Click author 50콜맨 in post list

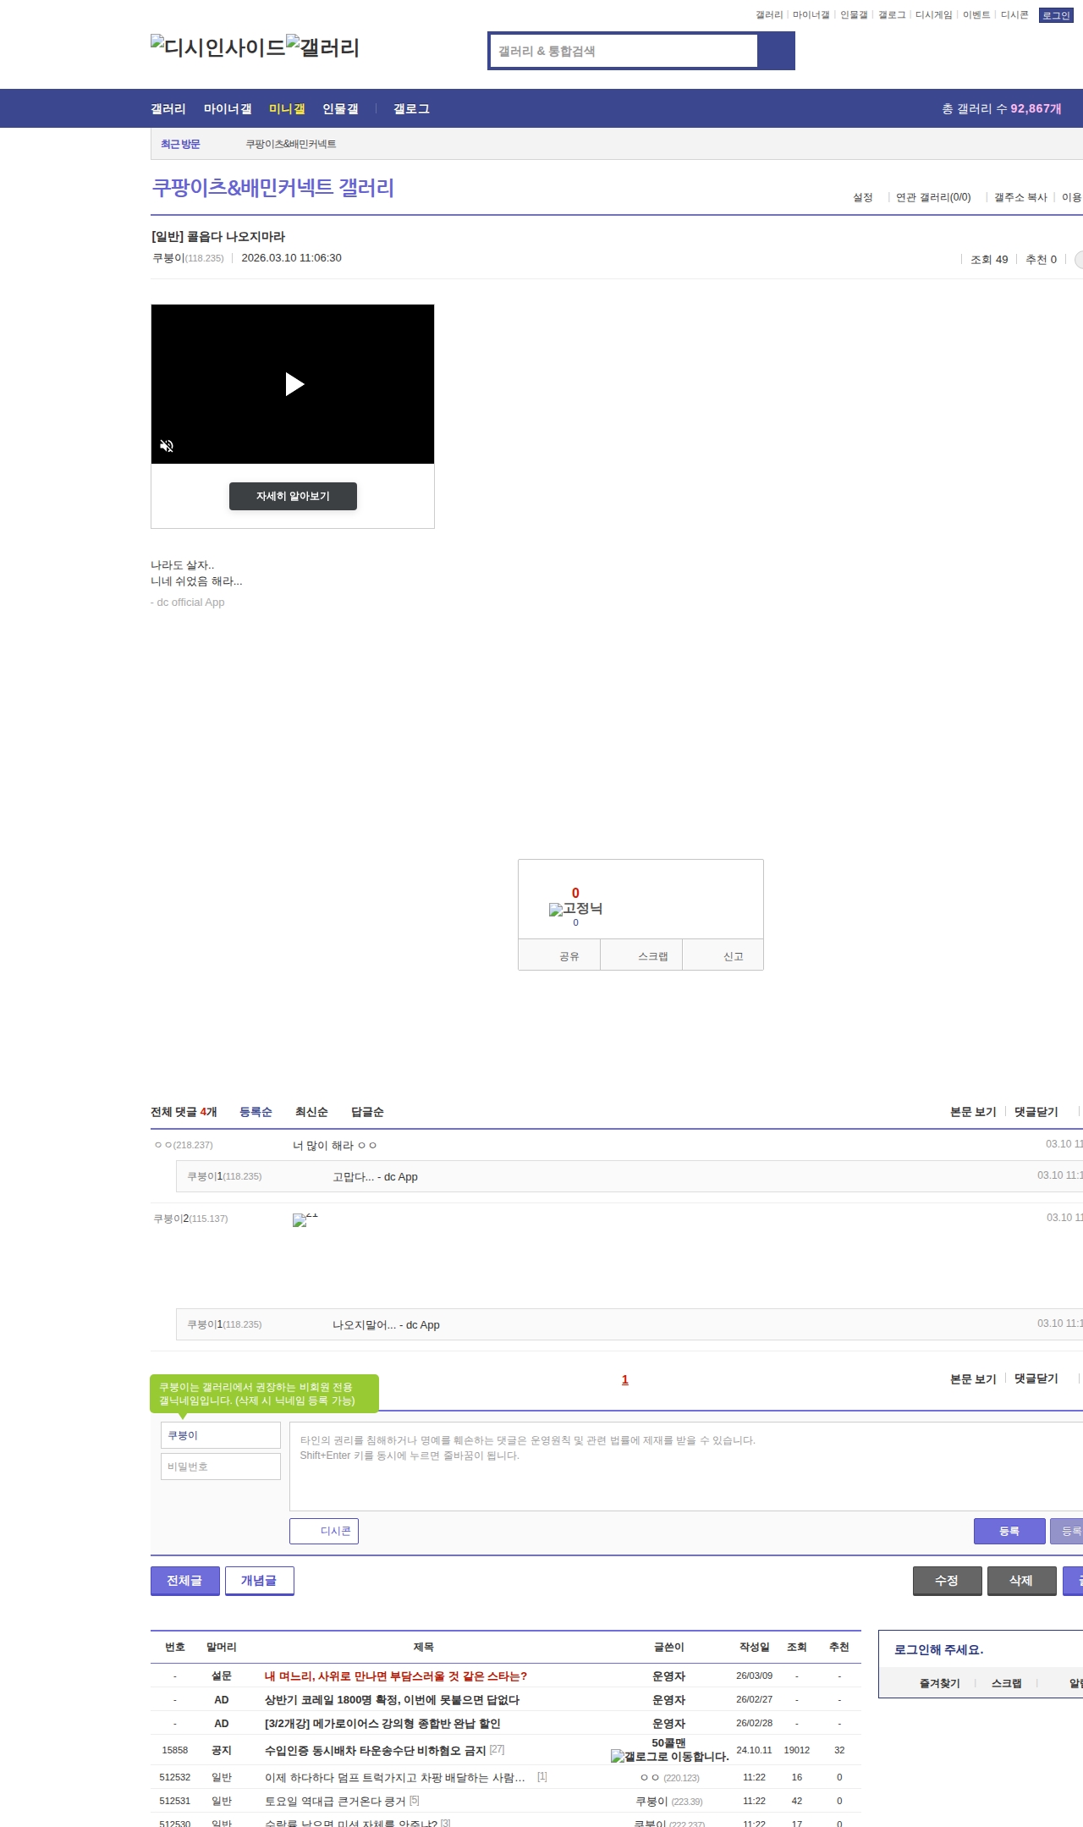pos(668,1742)
